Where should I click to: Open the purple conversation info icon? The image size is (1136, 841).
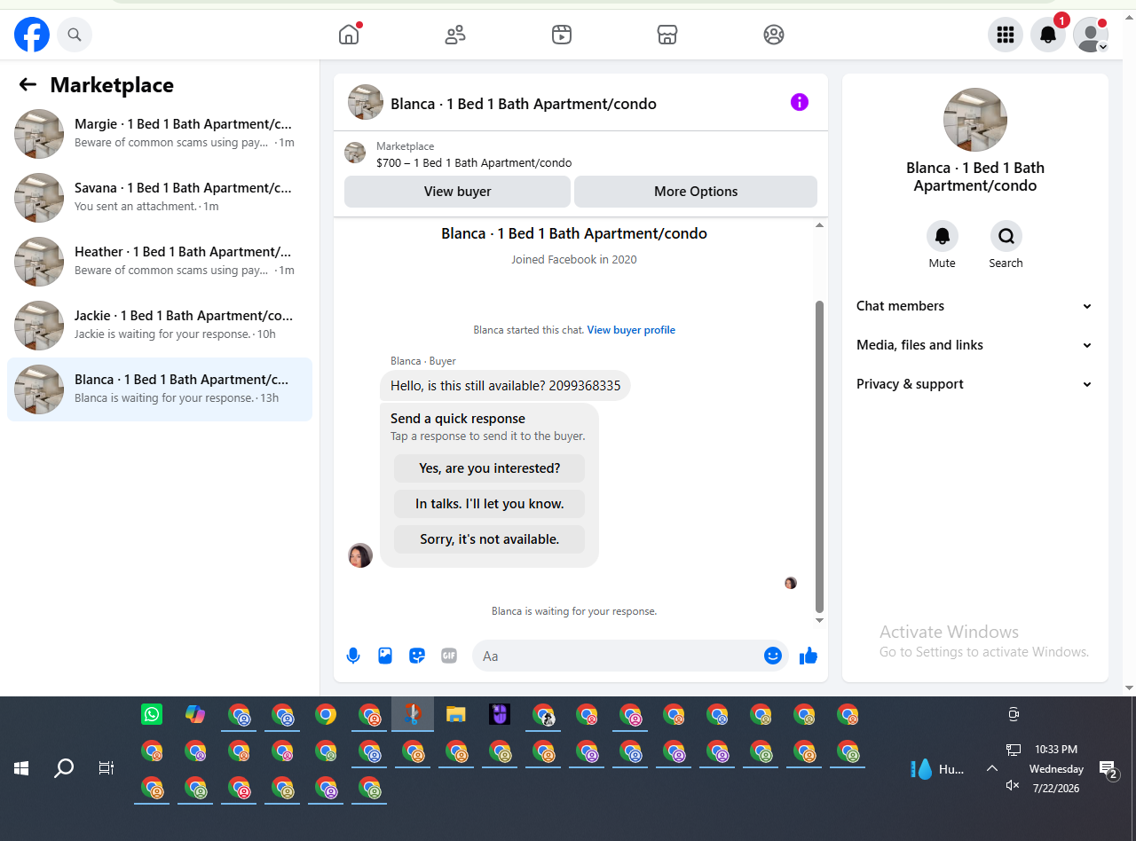pos(800,102)
